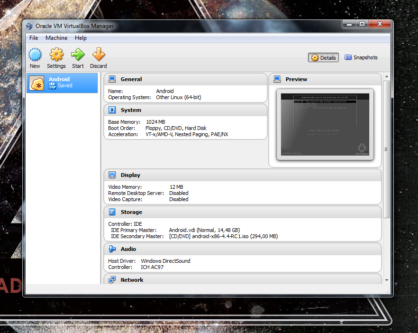Click the Saved state floppy icon
The image size is (418, 333).
[53, 86]
